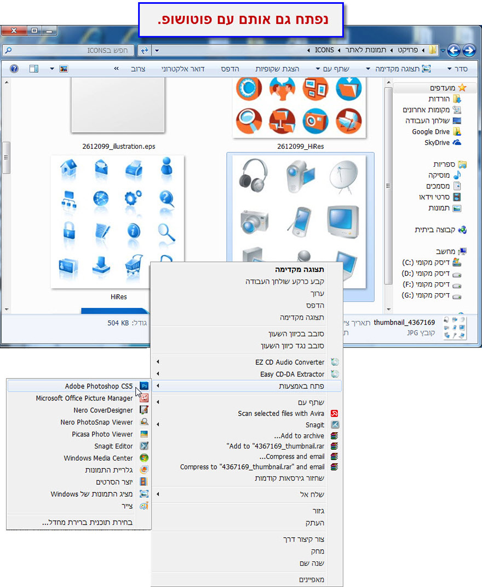Image resolution: width=482 pixels, height=587 pixels.
Task: Click the Nero CoverDesigner icon
Action: (144, 410)
